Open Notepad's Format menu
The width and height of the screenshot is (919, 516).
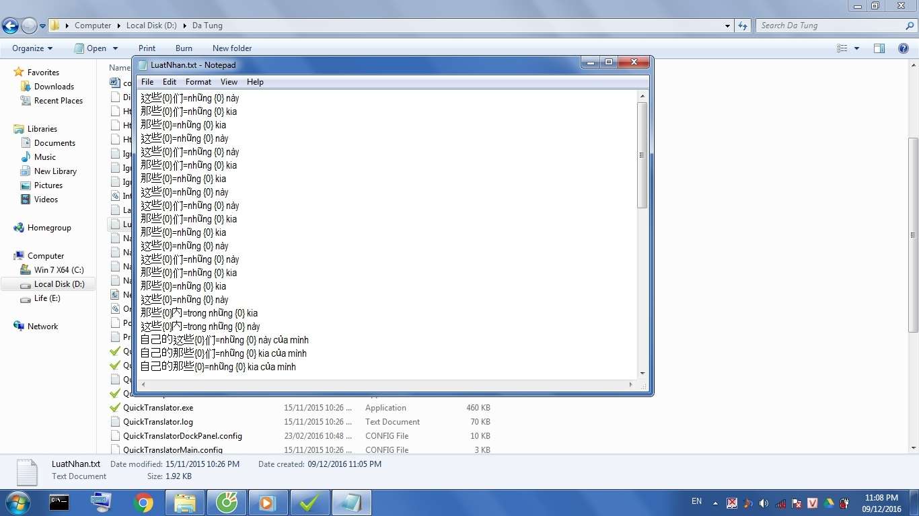(198, 82)
